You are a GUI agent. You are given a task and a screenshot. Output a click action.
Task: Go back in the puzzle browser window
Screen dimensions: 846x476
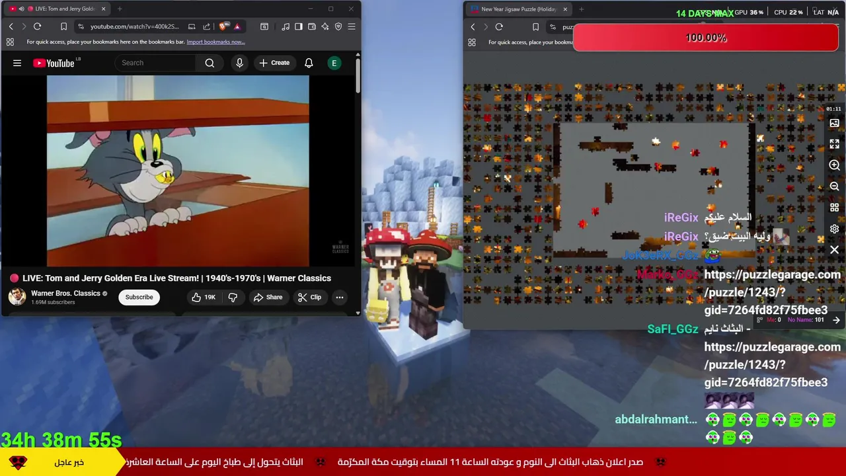(x=473, y=26)
